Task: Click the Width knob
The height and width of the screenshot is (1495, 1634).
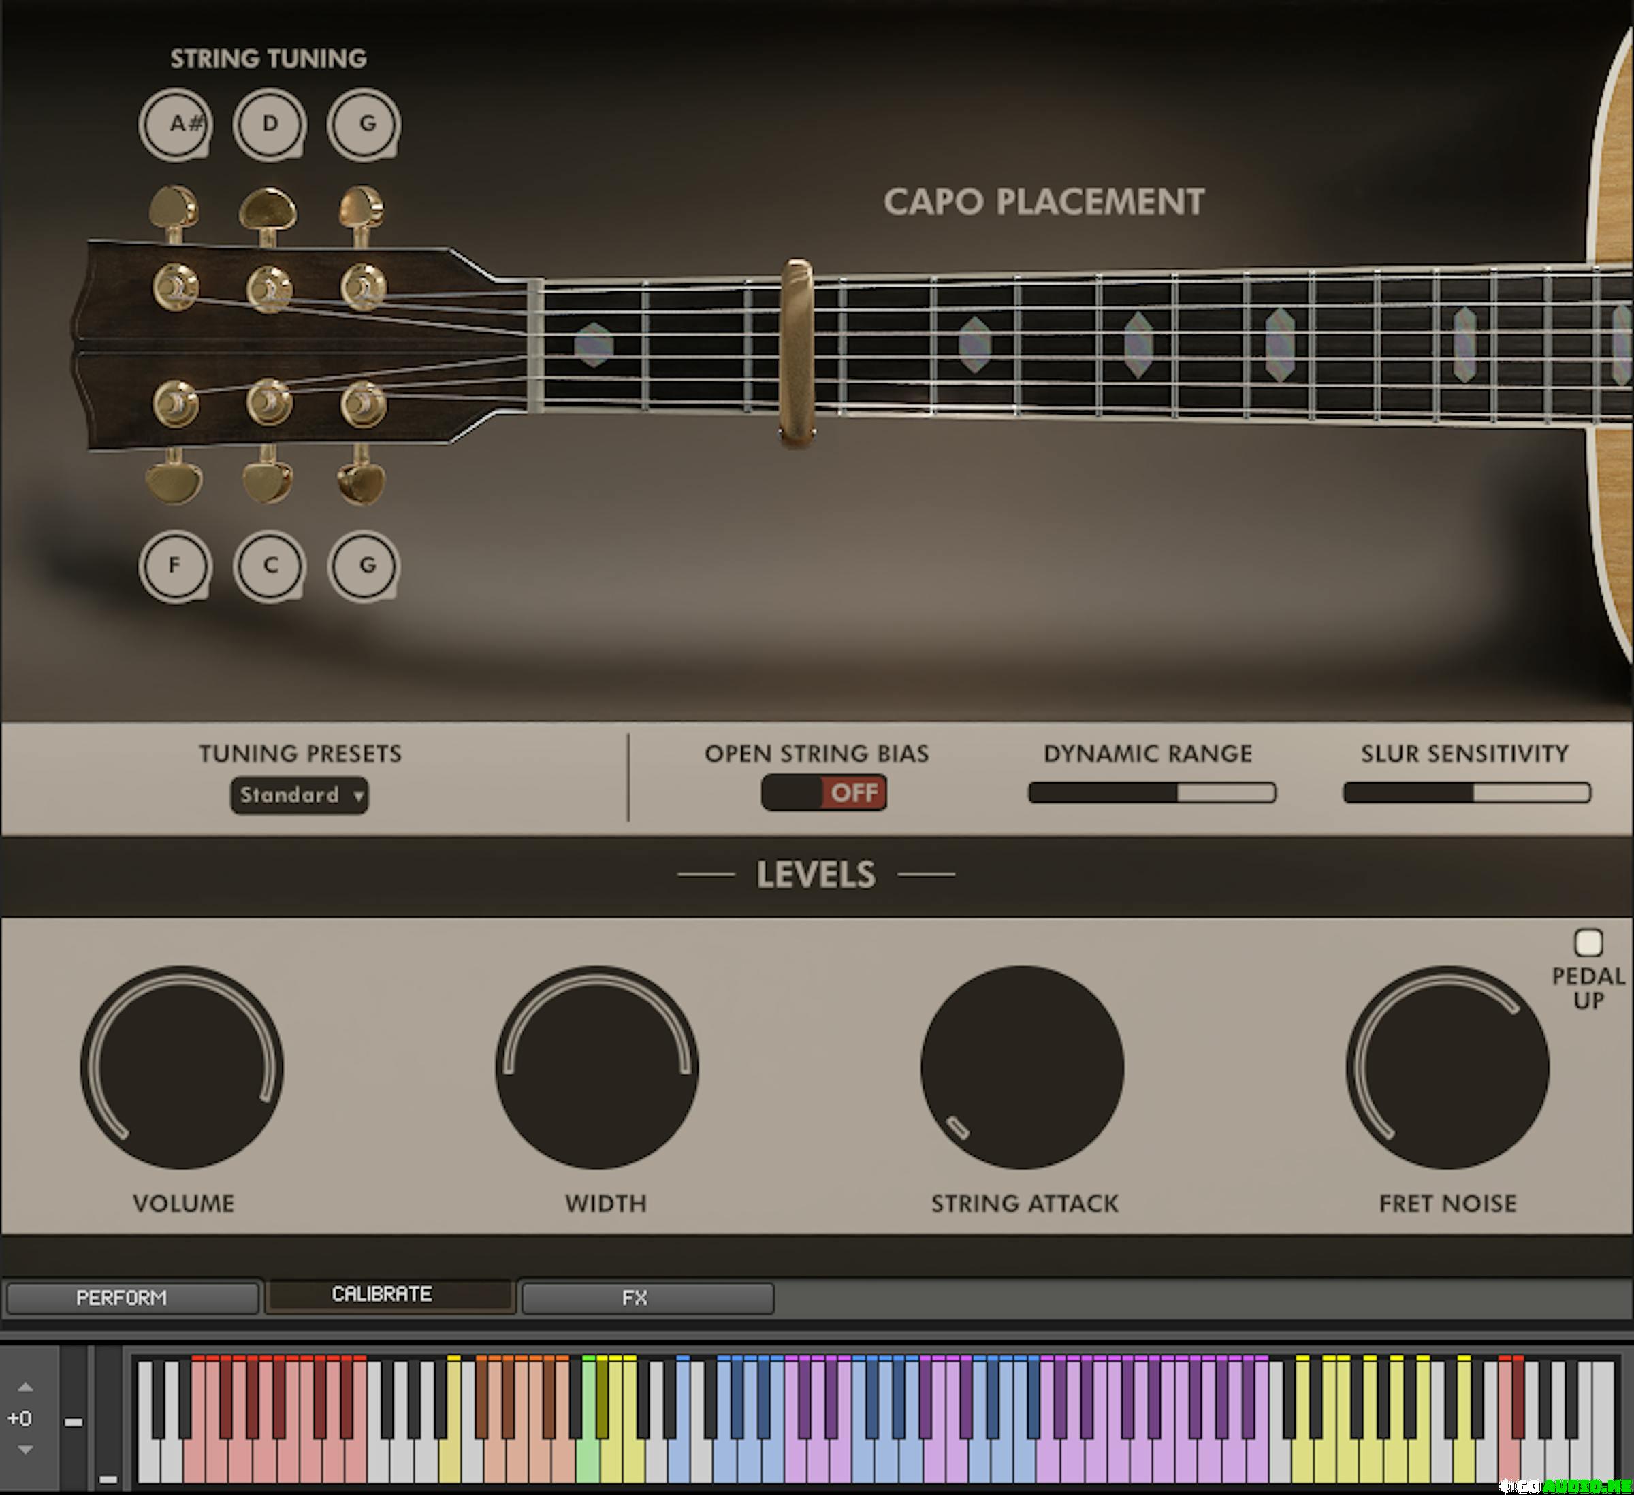Action: (x=596, y=1066)
